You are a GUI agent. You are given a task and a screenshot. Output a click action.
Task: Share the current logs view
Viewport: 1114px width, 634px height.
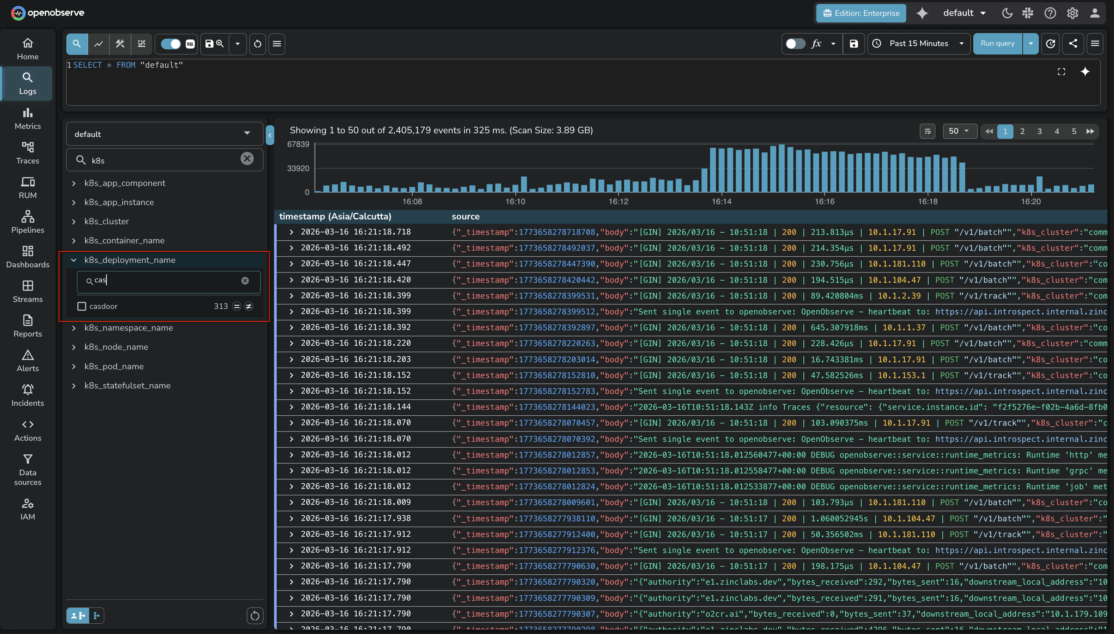(1073, 43)
